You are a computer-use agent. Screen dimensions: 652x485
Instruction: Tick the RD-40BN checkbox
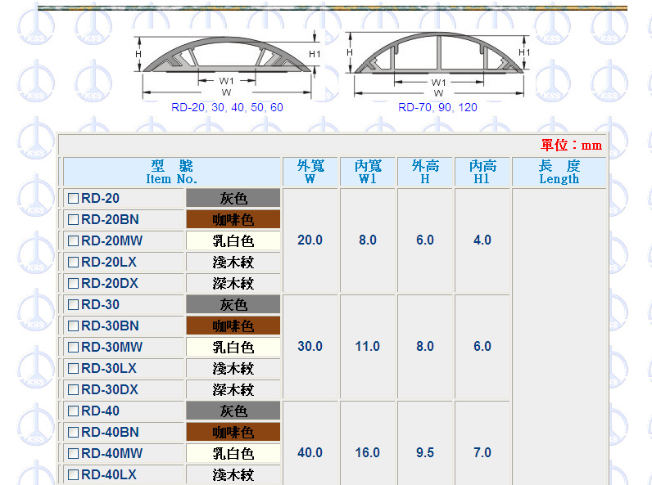pyautogui.click(x=73, y=432)
